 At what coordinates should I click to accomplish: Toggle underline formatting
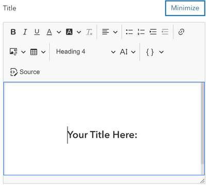[37, 32]
